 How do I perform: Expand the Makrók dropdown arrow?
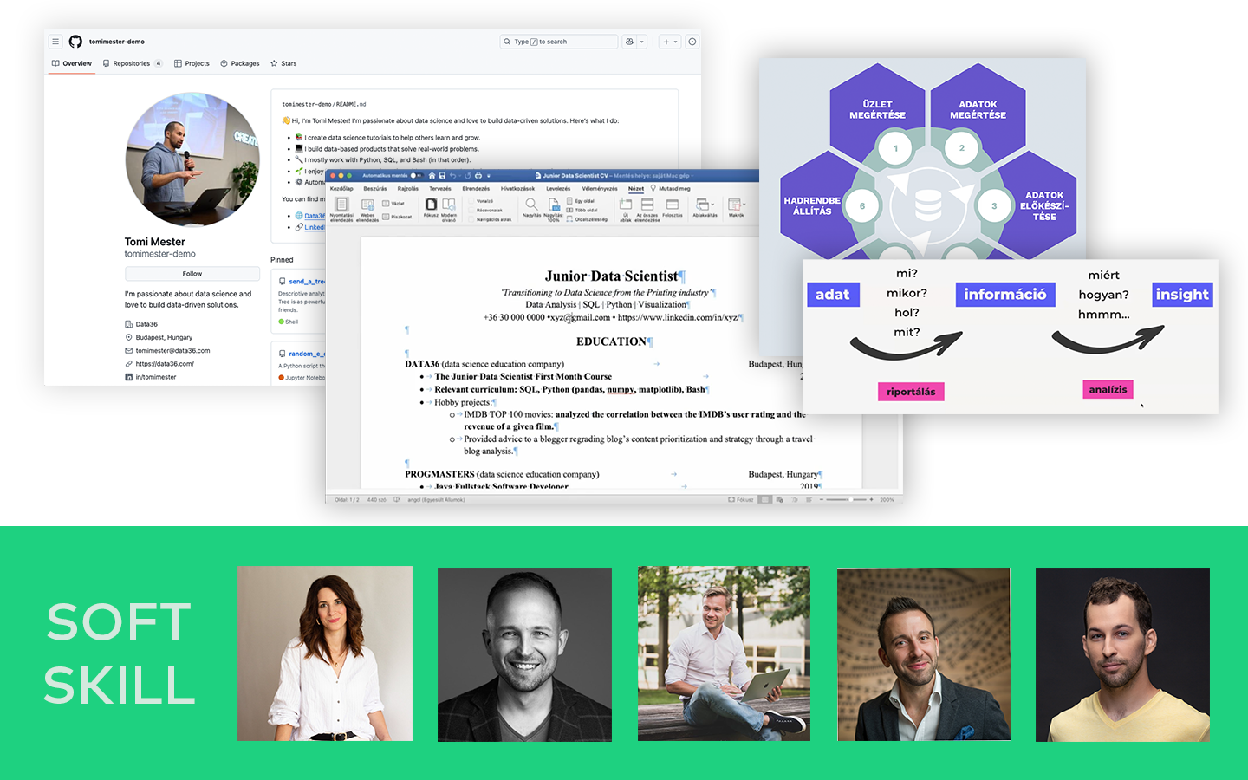pos(744,205)
